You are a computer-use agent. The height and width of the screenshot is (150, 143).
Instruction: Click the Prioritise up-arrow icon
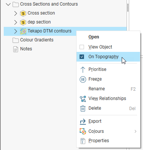click(x=83, y=70)
